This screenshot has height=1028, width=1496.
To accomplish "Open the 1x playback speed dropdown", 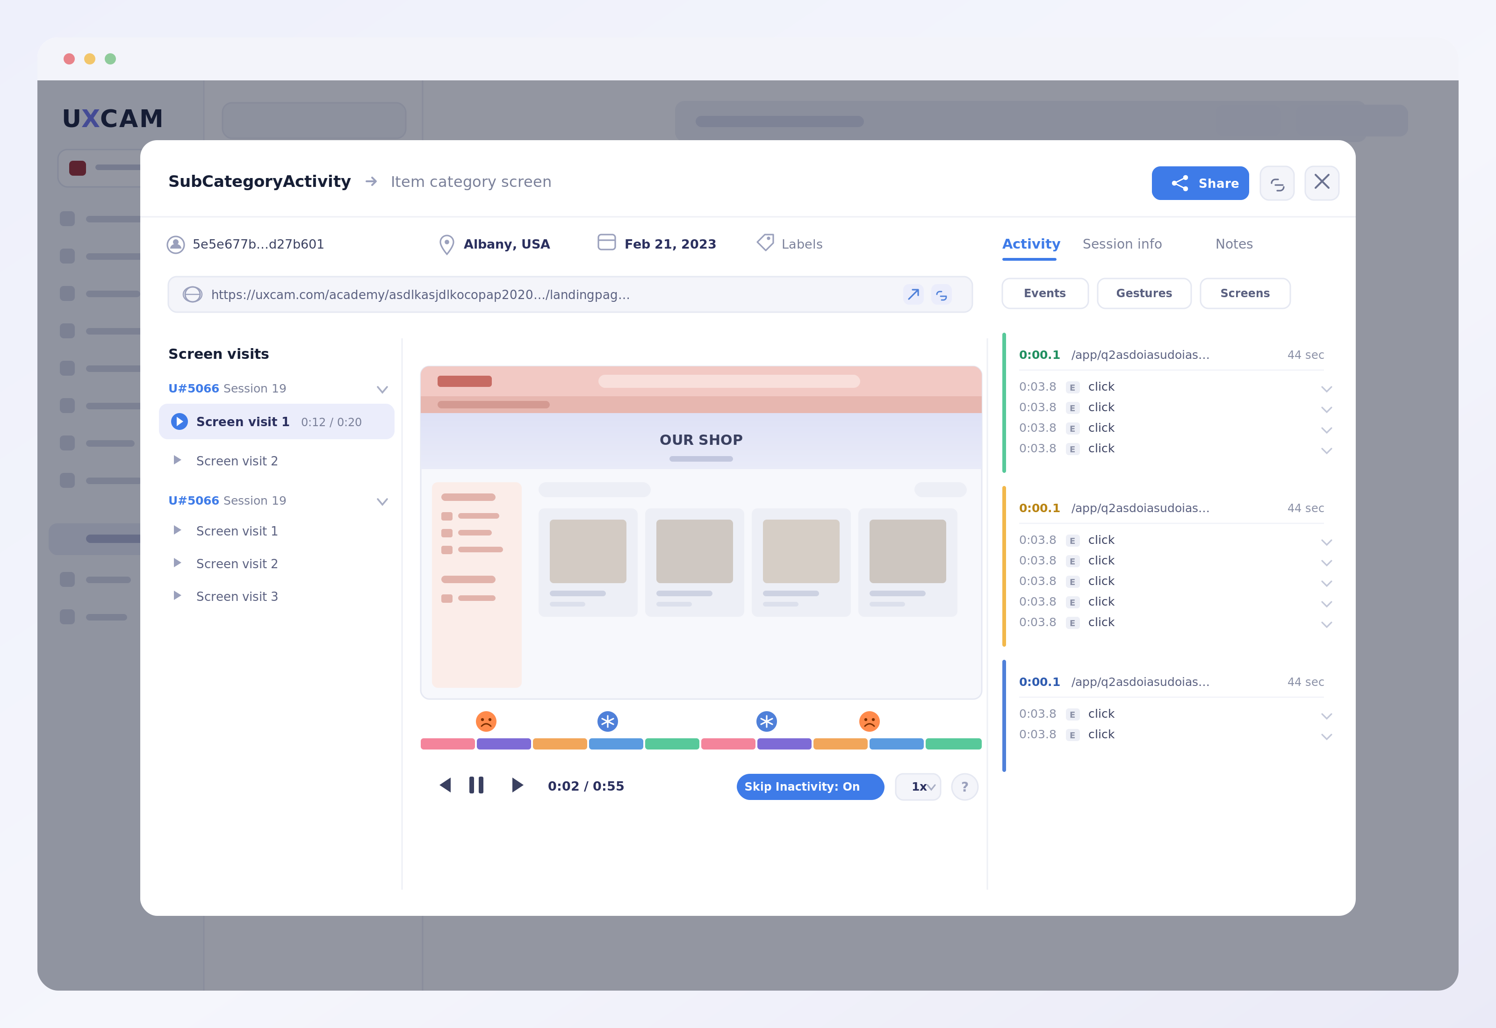I will pyautogui.click(x=918, y=786).
